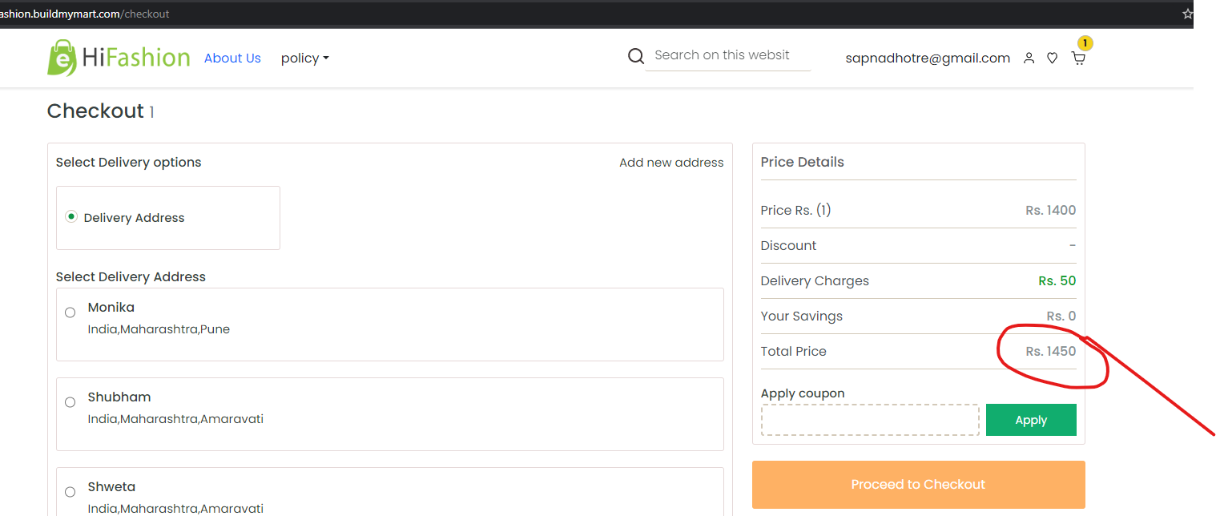1216x516 pixels.
Task: Click the Shubham address name text
Action: coord(119,397)
